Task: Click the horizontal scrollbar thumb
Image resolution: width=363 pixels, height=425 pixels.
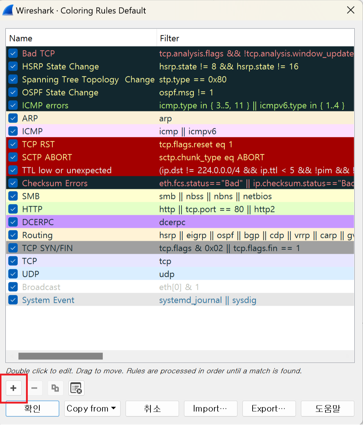Action: click(x=61, y=356)
